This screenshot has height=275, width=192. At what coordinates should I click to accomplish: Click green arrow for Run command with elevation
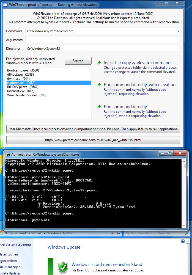click(x=99, y=85)
